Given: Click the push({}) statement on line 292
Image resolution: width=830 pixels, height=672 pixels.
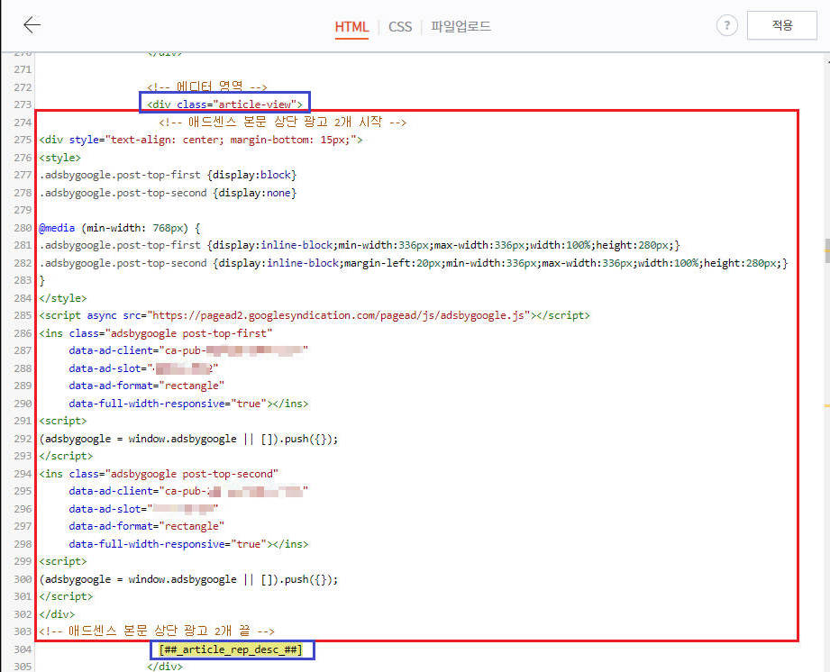Looking at the screenshot, I should 188,439.
